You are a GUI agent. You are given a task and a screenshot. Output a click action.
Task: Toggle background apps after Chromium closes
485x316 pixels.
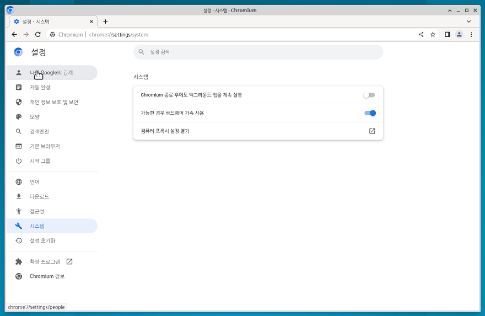click(x=369, y=95)
